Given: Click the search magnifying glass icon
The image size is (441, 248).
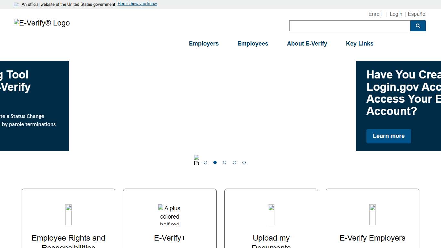Looking at the screenshot, I should pyautogui.click(x=418, y=26).
